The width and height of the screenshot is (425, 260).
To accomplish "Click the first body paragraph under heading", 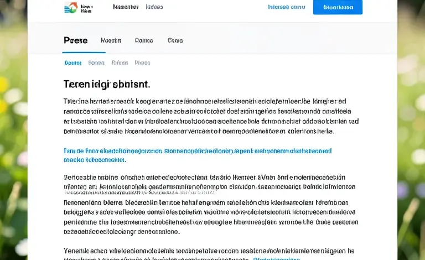I will pyautogui.click(x=211, y=117).
